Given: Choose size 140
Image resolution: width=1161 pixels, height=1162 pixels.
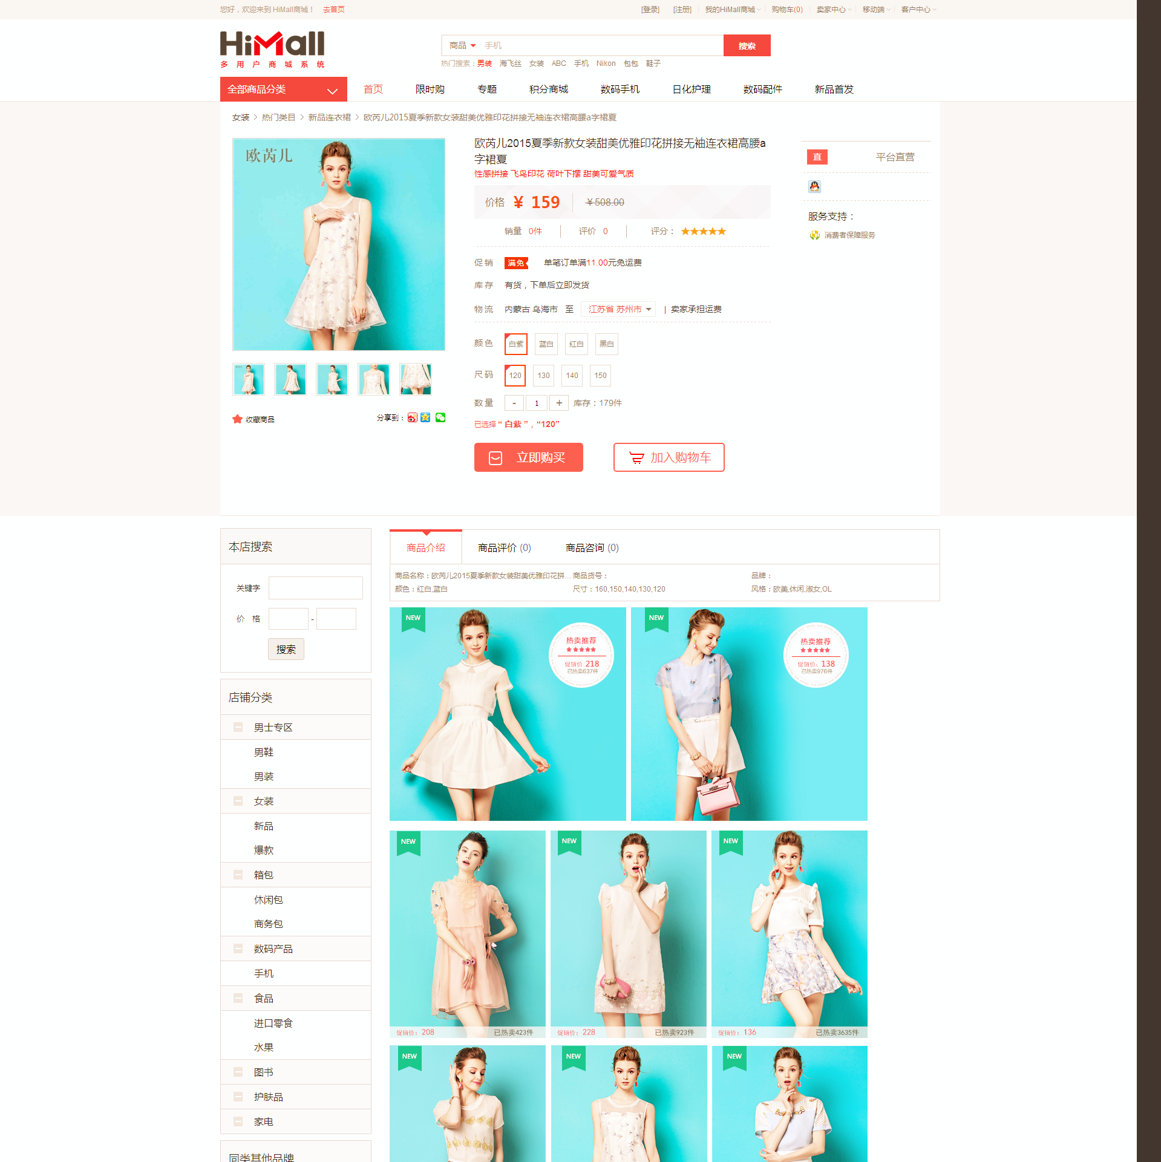Looking at the screenshot, I should pos(572,376).
